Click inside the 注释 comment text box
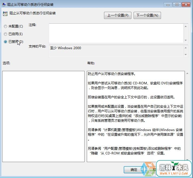The height and width of the screenshot is (178, 193). coord(116,33)
